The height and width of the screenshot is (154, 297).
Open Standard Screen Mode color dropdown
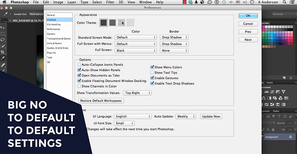[136, 37]
